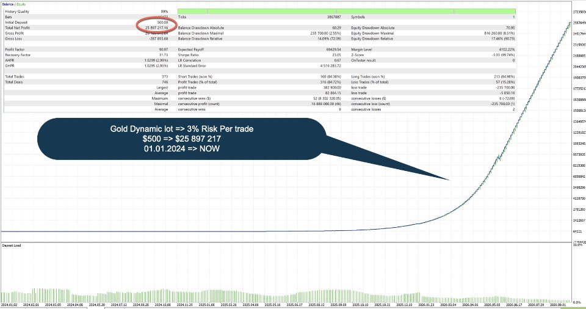Click the 60.29 balance drawdown value
The width and height of the screenshot is (586, 309).
pyautogui.click(x=336, y=27)
